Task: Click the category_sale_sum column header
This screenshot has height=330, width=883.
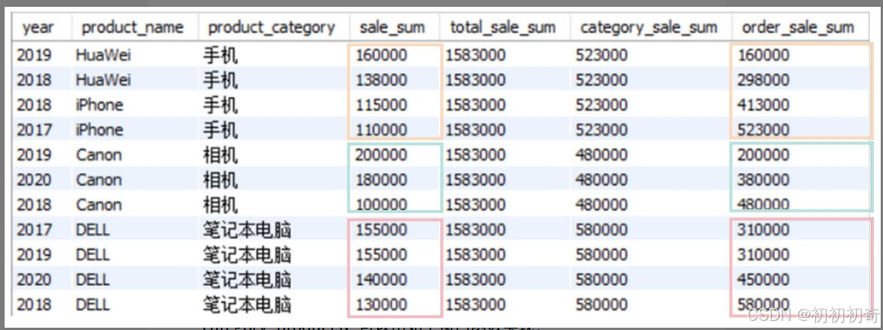Action: tap(651, 27)
